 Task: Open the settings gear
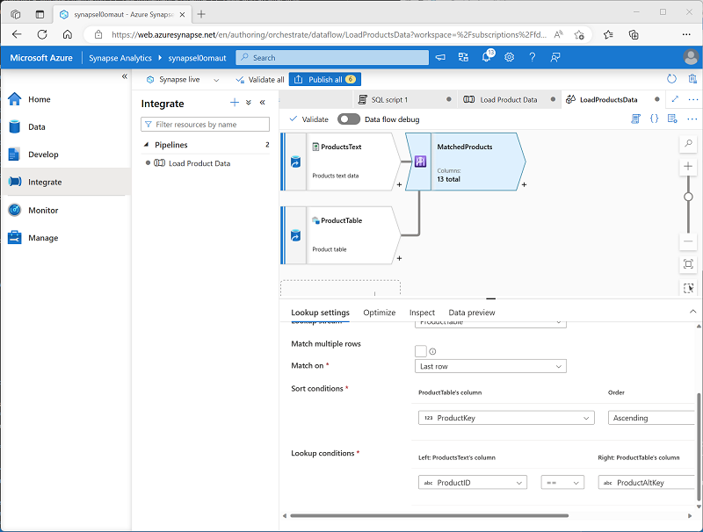click(x=510, y=57)
